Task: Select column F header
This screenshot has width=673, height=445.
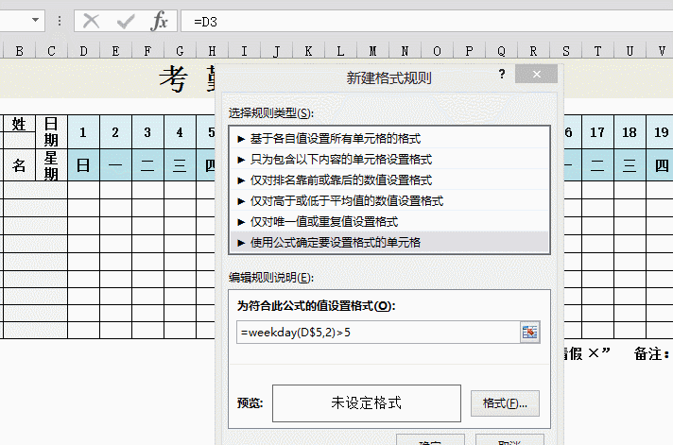Action: [147, 51]
